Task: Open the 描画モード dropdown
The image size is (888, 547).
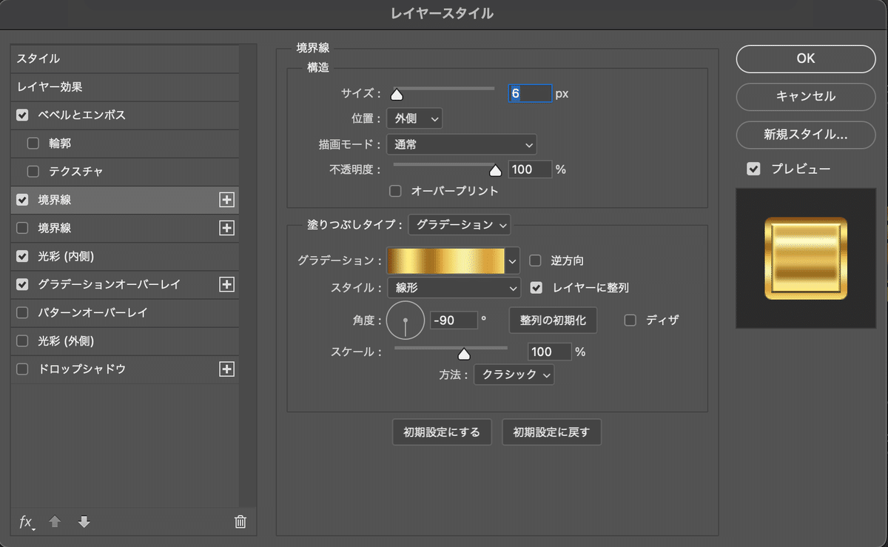Action: pyautogui.click(x=461, y=144)
